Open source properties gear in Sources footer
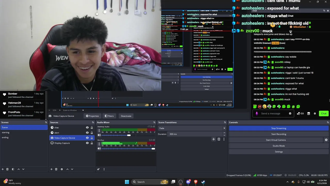330x186 pixels. pos(62,169)
